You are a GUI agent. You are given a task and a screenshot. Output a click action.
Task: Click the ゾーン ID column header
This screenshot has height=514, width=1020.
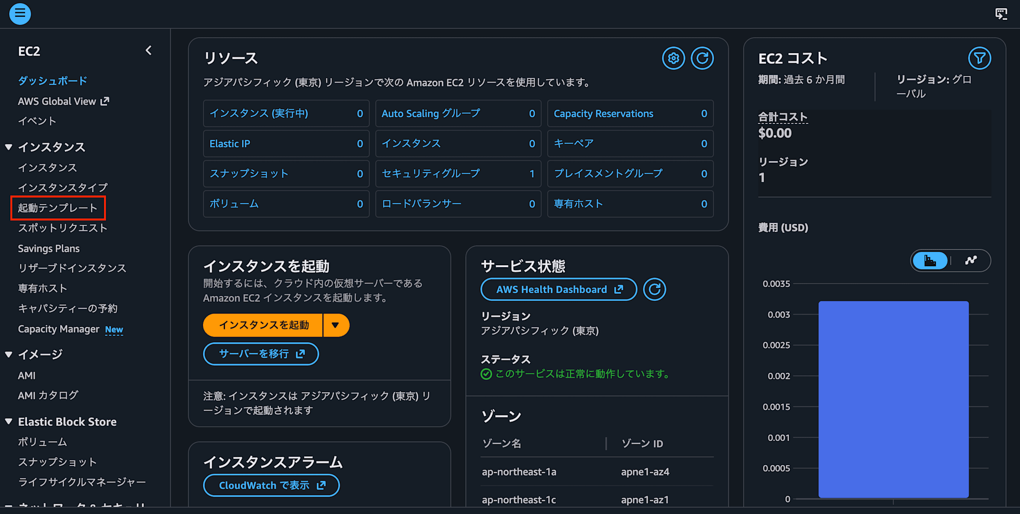pos(642,444)
